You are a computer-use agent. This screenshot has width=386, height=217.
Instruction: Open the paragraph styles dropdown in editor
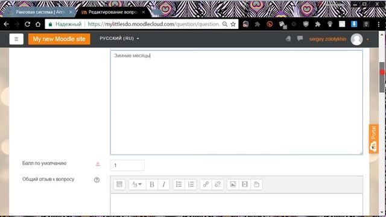tap(137, 184)
